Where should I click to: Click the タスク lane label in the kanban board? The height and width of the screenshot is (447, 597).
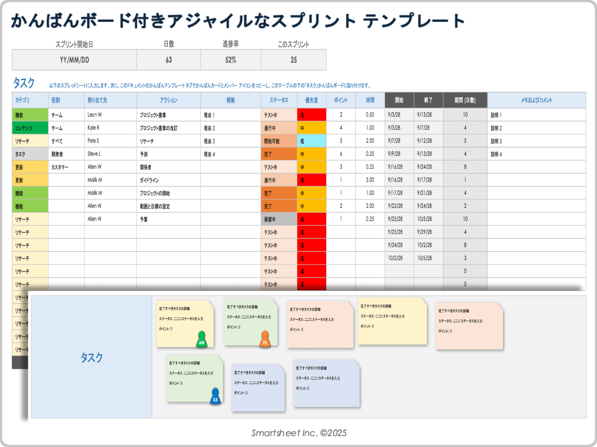(91, 357)
